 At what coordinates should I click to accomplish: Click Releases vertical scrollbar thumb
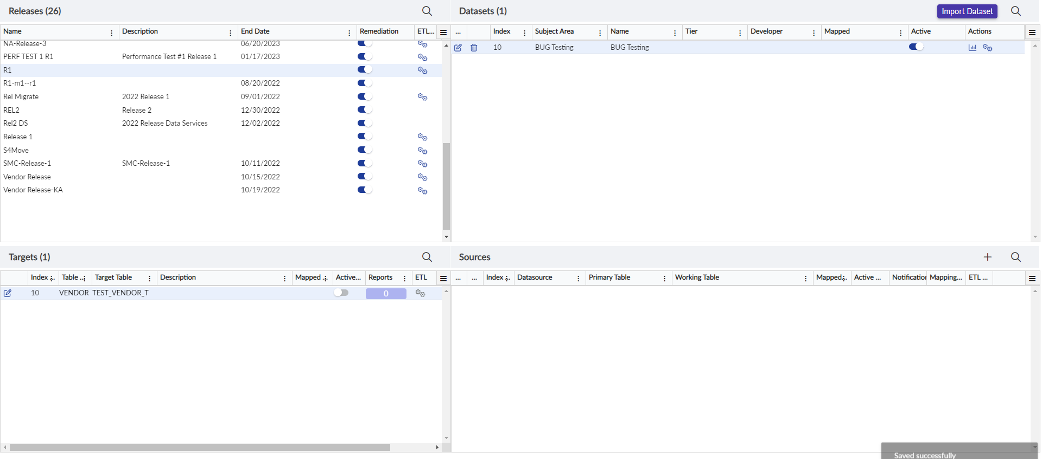click(x=446, y=186)
